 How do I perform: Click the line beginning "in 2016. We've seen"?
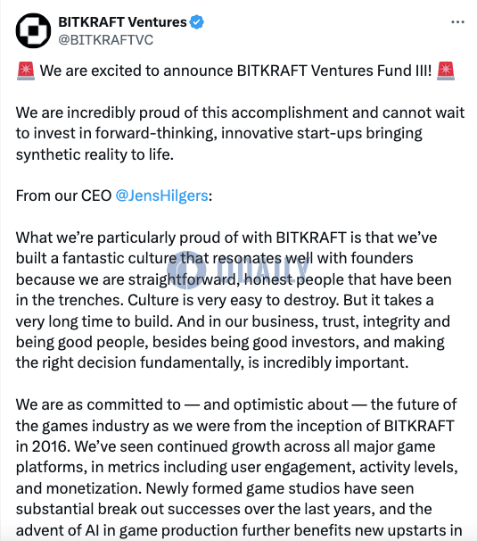click(226, 446)
